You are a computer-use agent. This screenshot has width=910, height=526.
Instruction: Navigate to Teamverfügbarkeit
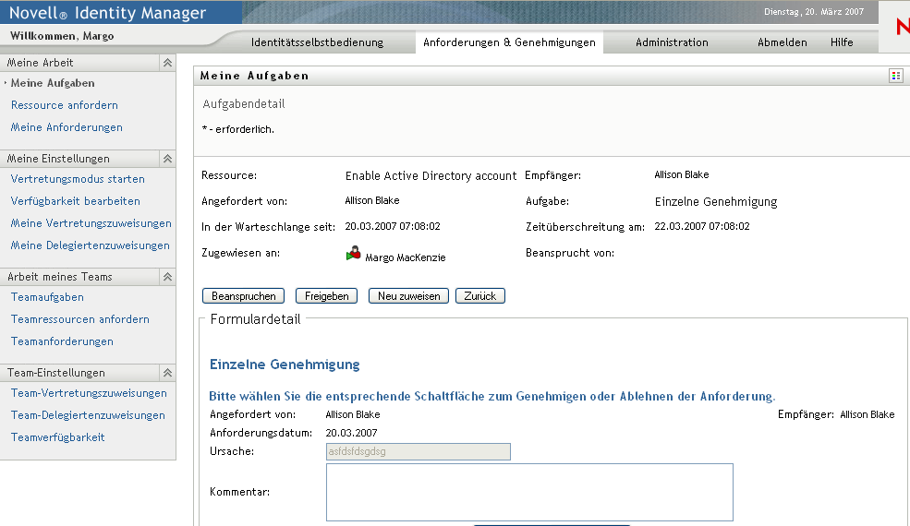[57, 437]
